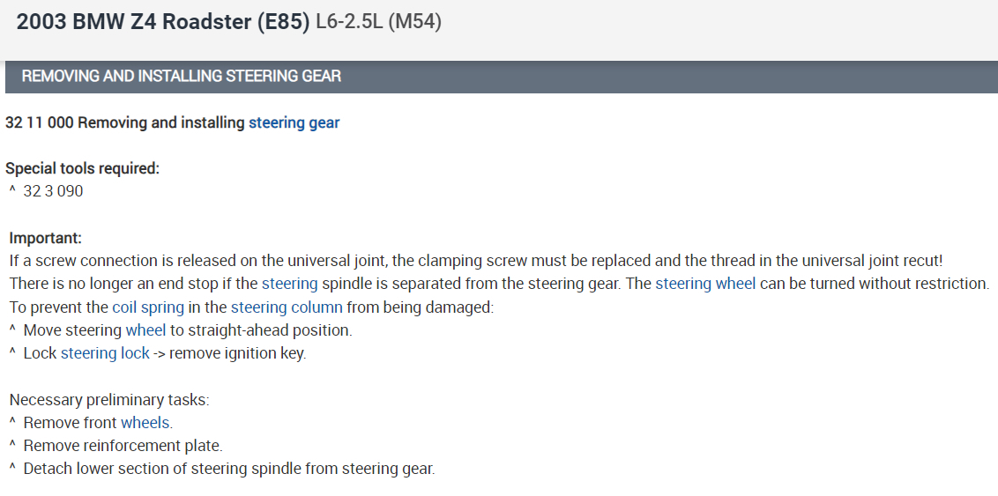Click the Important: label
The image size is (998, 496).
[45, 238]
